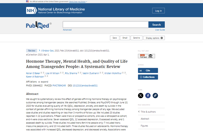This screenshot has height=131, width=203.
Task: Click the Email button
Action: coord(125,38)
